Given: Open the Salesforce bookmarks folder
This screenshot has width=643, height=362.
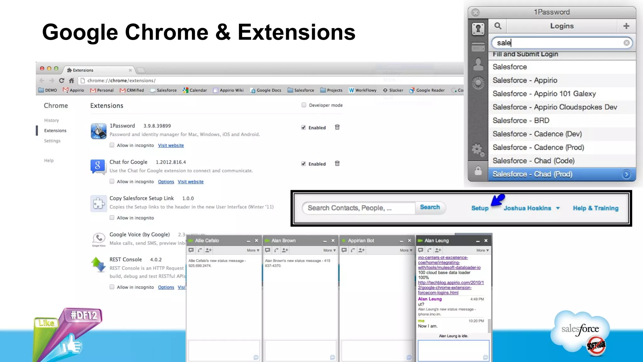Looking at the screenshot, I should tap(301, 90).
